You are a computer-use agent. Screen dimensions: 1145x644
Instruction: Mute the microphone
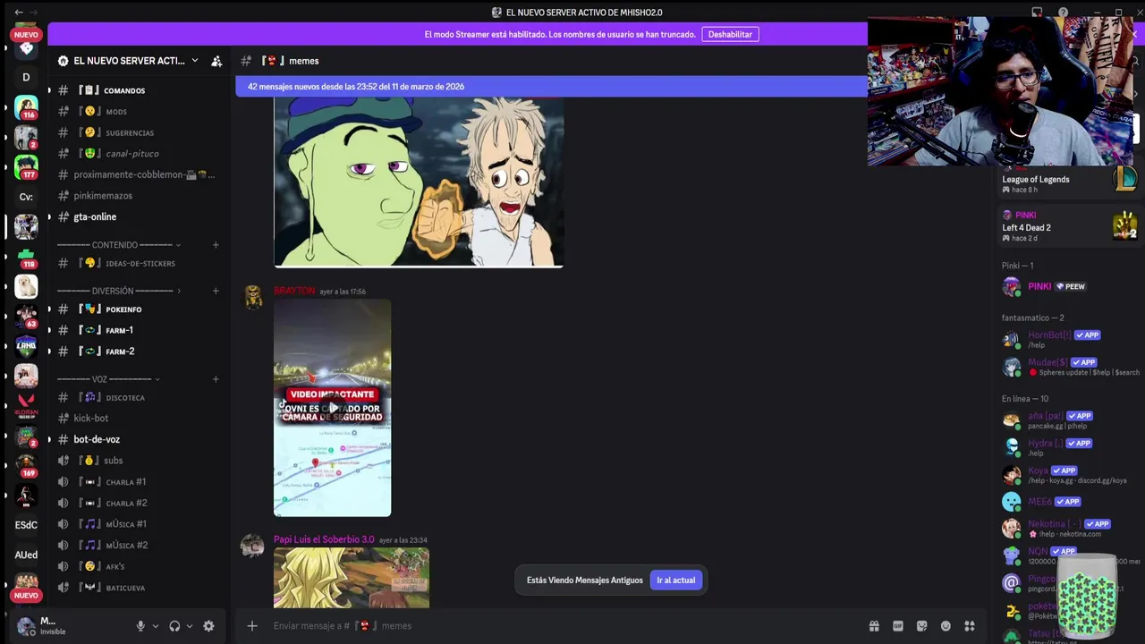[x=140, y=626]
